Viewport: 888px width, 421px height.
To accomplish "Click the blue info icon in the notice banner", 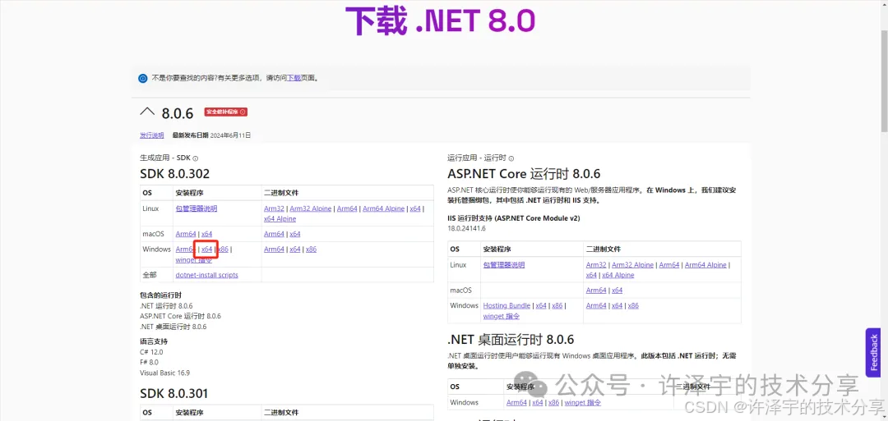I will coord(143,79).
